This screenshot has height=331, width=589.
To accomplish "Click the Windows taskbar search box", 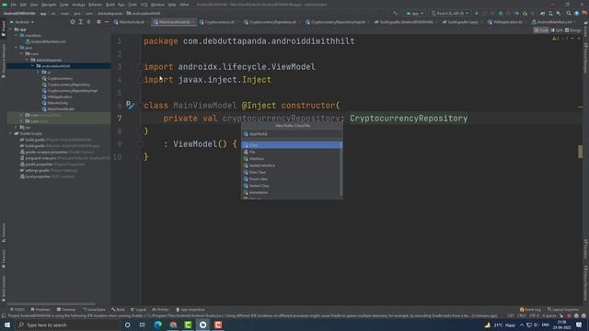I will (67, 325).
